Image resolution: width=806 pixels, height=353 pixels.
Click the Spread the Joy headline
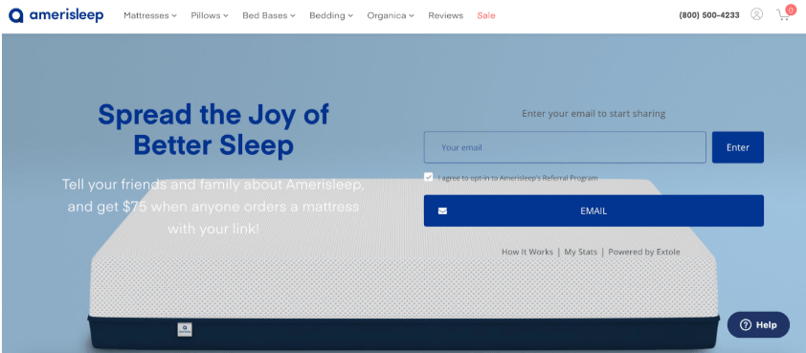(213, 129)
